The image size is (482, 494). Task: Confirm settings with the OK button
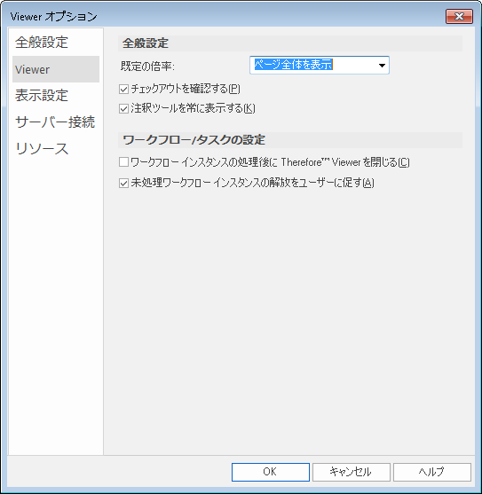point(271,472)
